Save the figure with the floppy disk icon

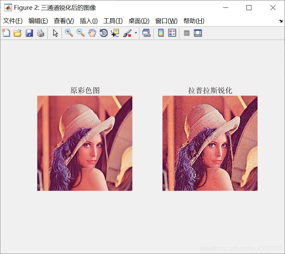point(29,33)
